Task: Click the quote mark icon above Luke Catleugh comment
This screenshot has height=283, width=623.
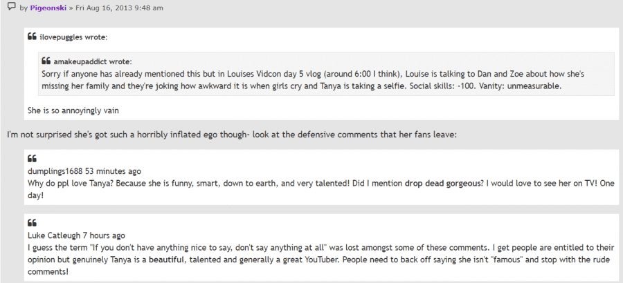Action: point(32,223)
